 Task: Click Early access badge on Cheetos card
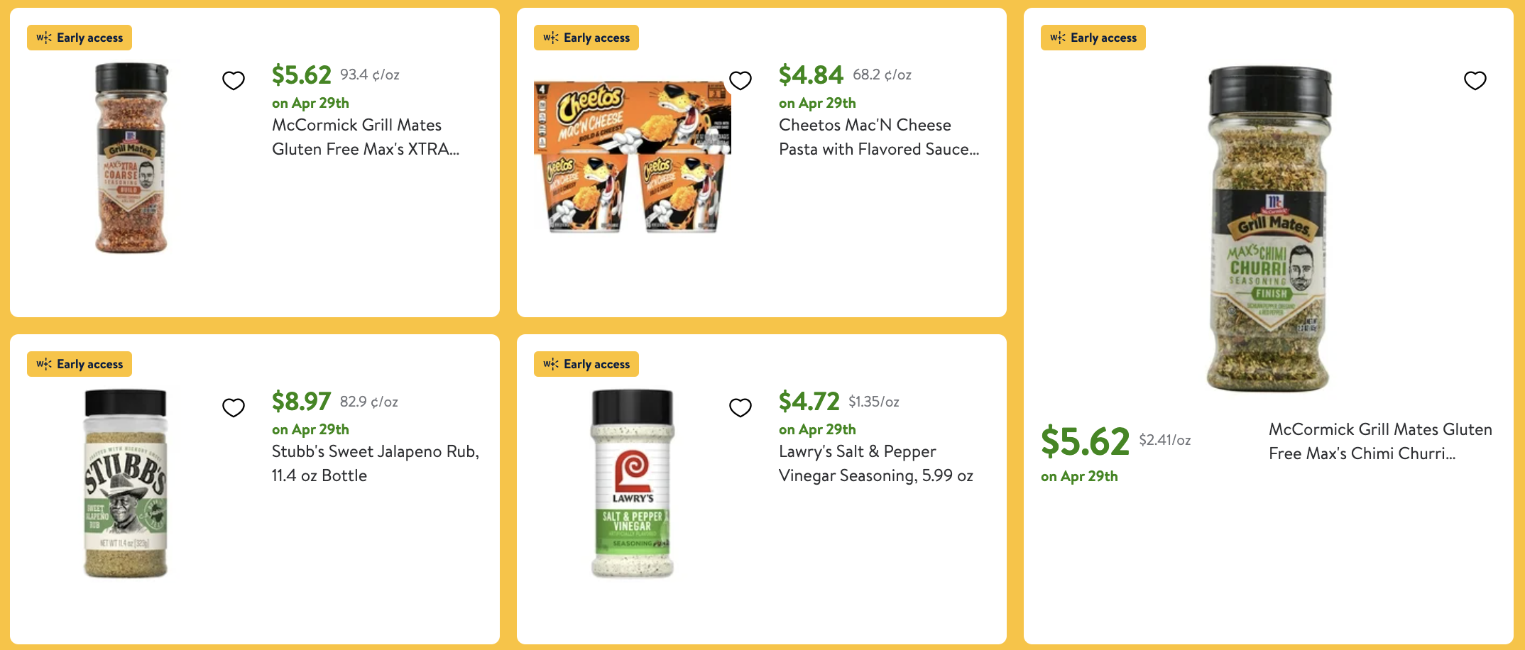586,38
